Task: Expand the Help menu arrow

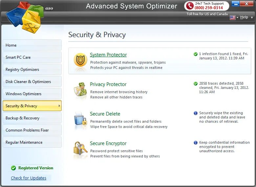Action: click(x=252, y=17)
